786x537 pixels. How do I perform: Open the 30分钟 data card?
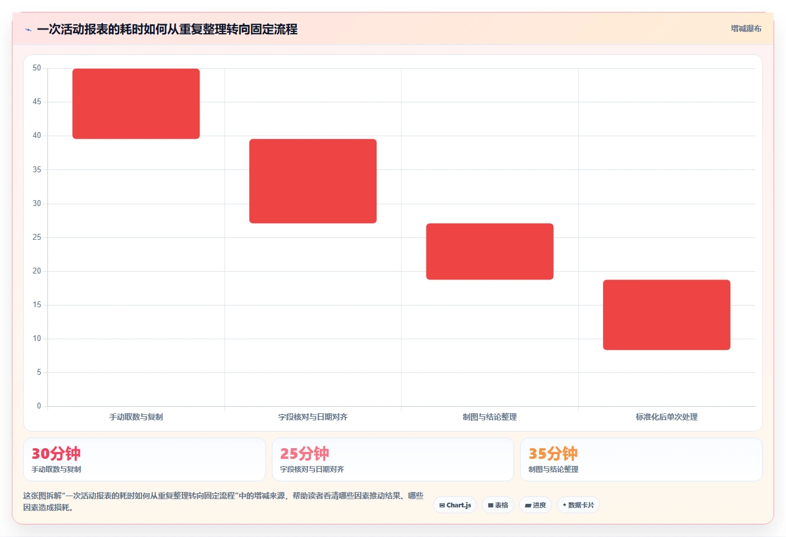(x=145, y=459)
